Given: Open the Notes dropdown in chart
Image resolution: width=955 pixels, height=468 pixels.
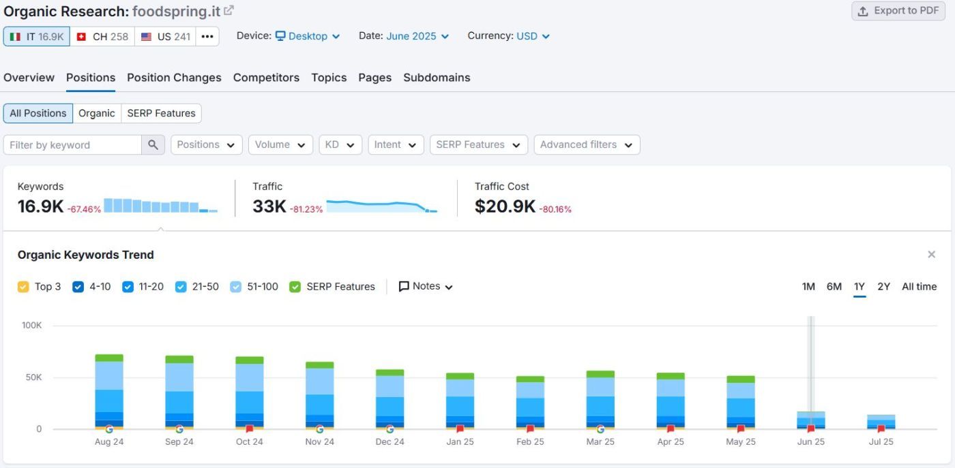Looking at the screenshot, I should (426, 286).
